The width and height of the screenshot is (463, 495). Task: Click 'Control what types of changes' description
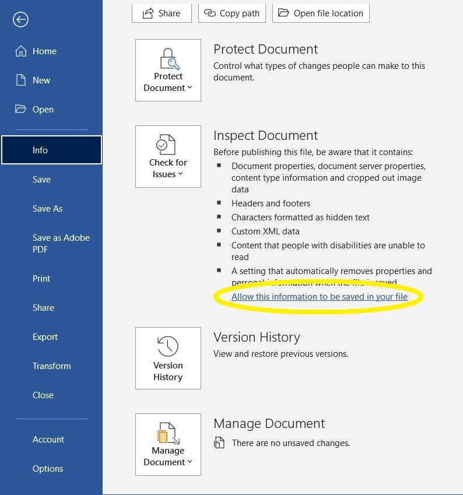click(x=320, y=71)
